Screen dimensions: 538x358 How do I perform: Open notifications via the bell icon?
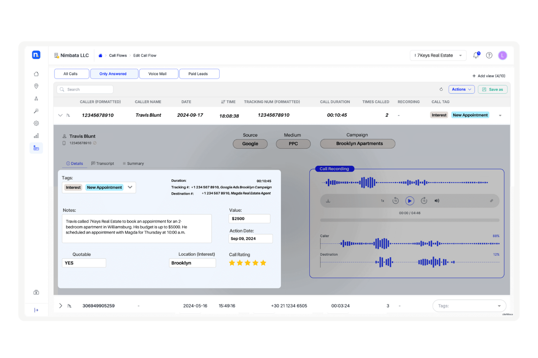point(475,55)
